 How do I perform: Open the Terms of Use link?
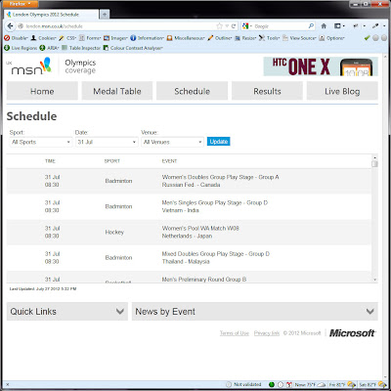235,333
